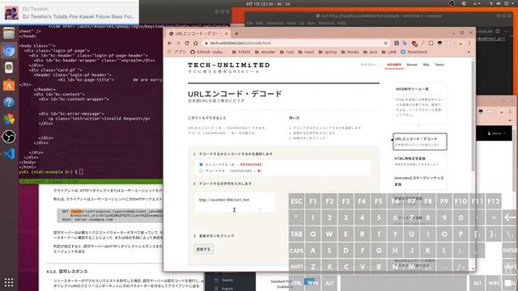The image size is (518, 291).
Task: Open Chrome three-dot menu
Action: coord(469,43)
